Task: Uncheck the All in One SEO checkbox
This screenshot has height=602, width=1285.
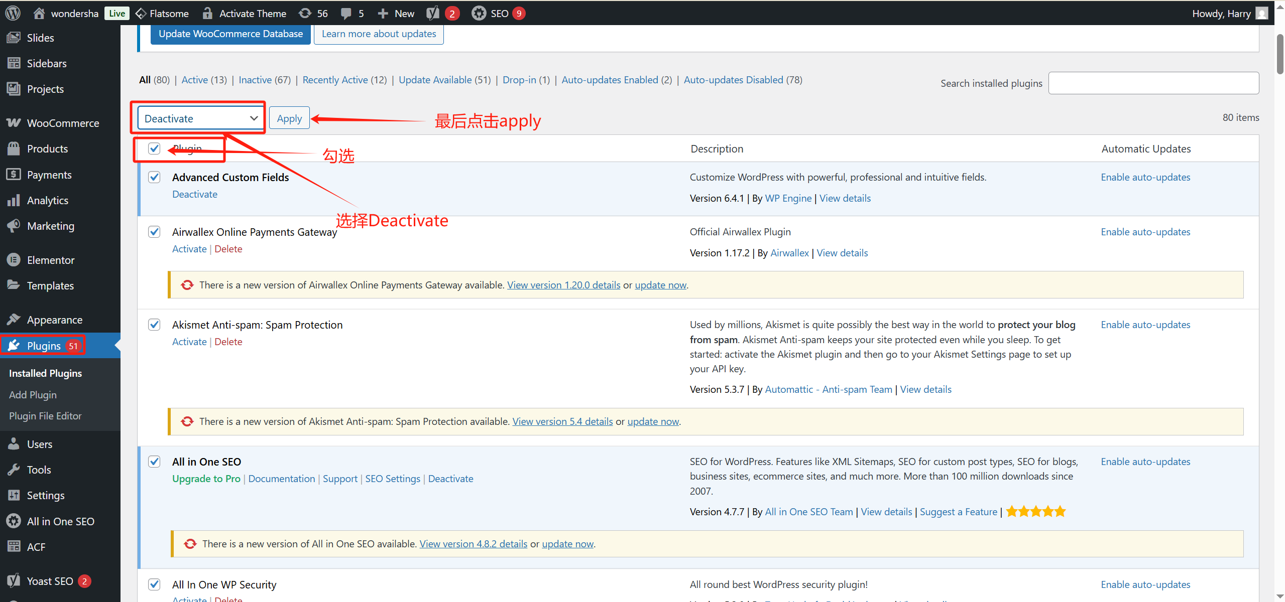Action: 154,462
